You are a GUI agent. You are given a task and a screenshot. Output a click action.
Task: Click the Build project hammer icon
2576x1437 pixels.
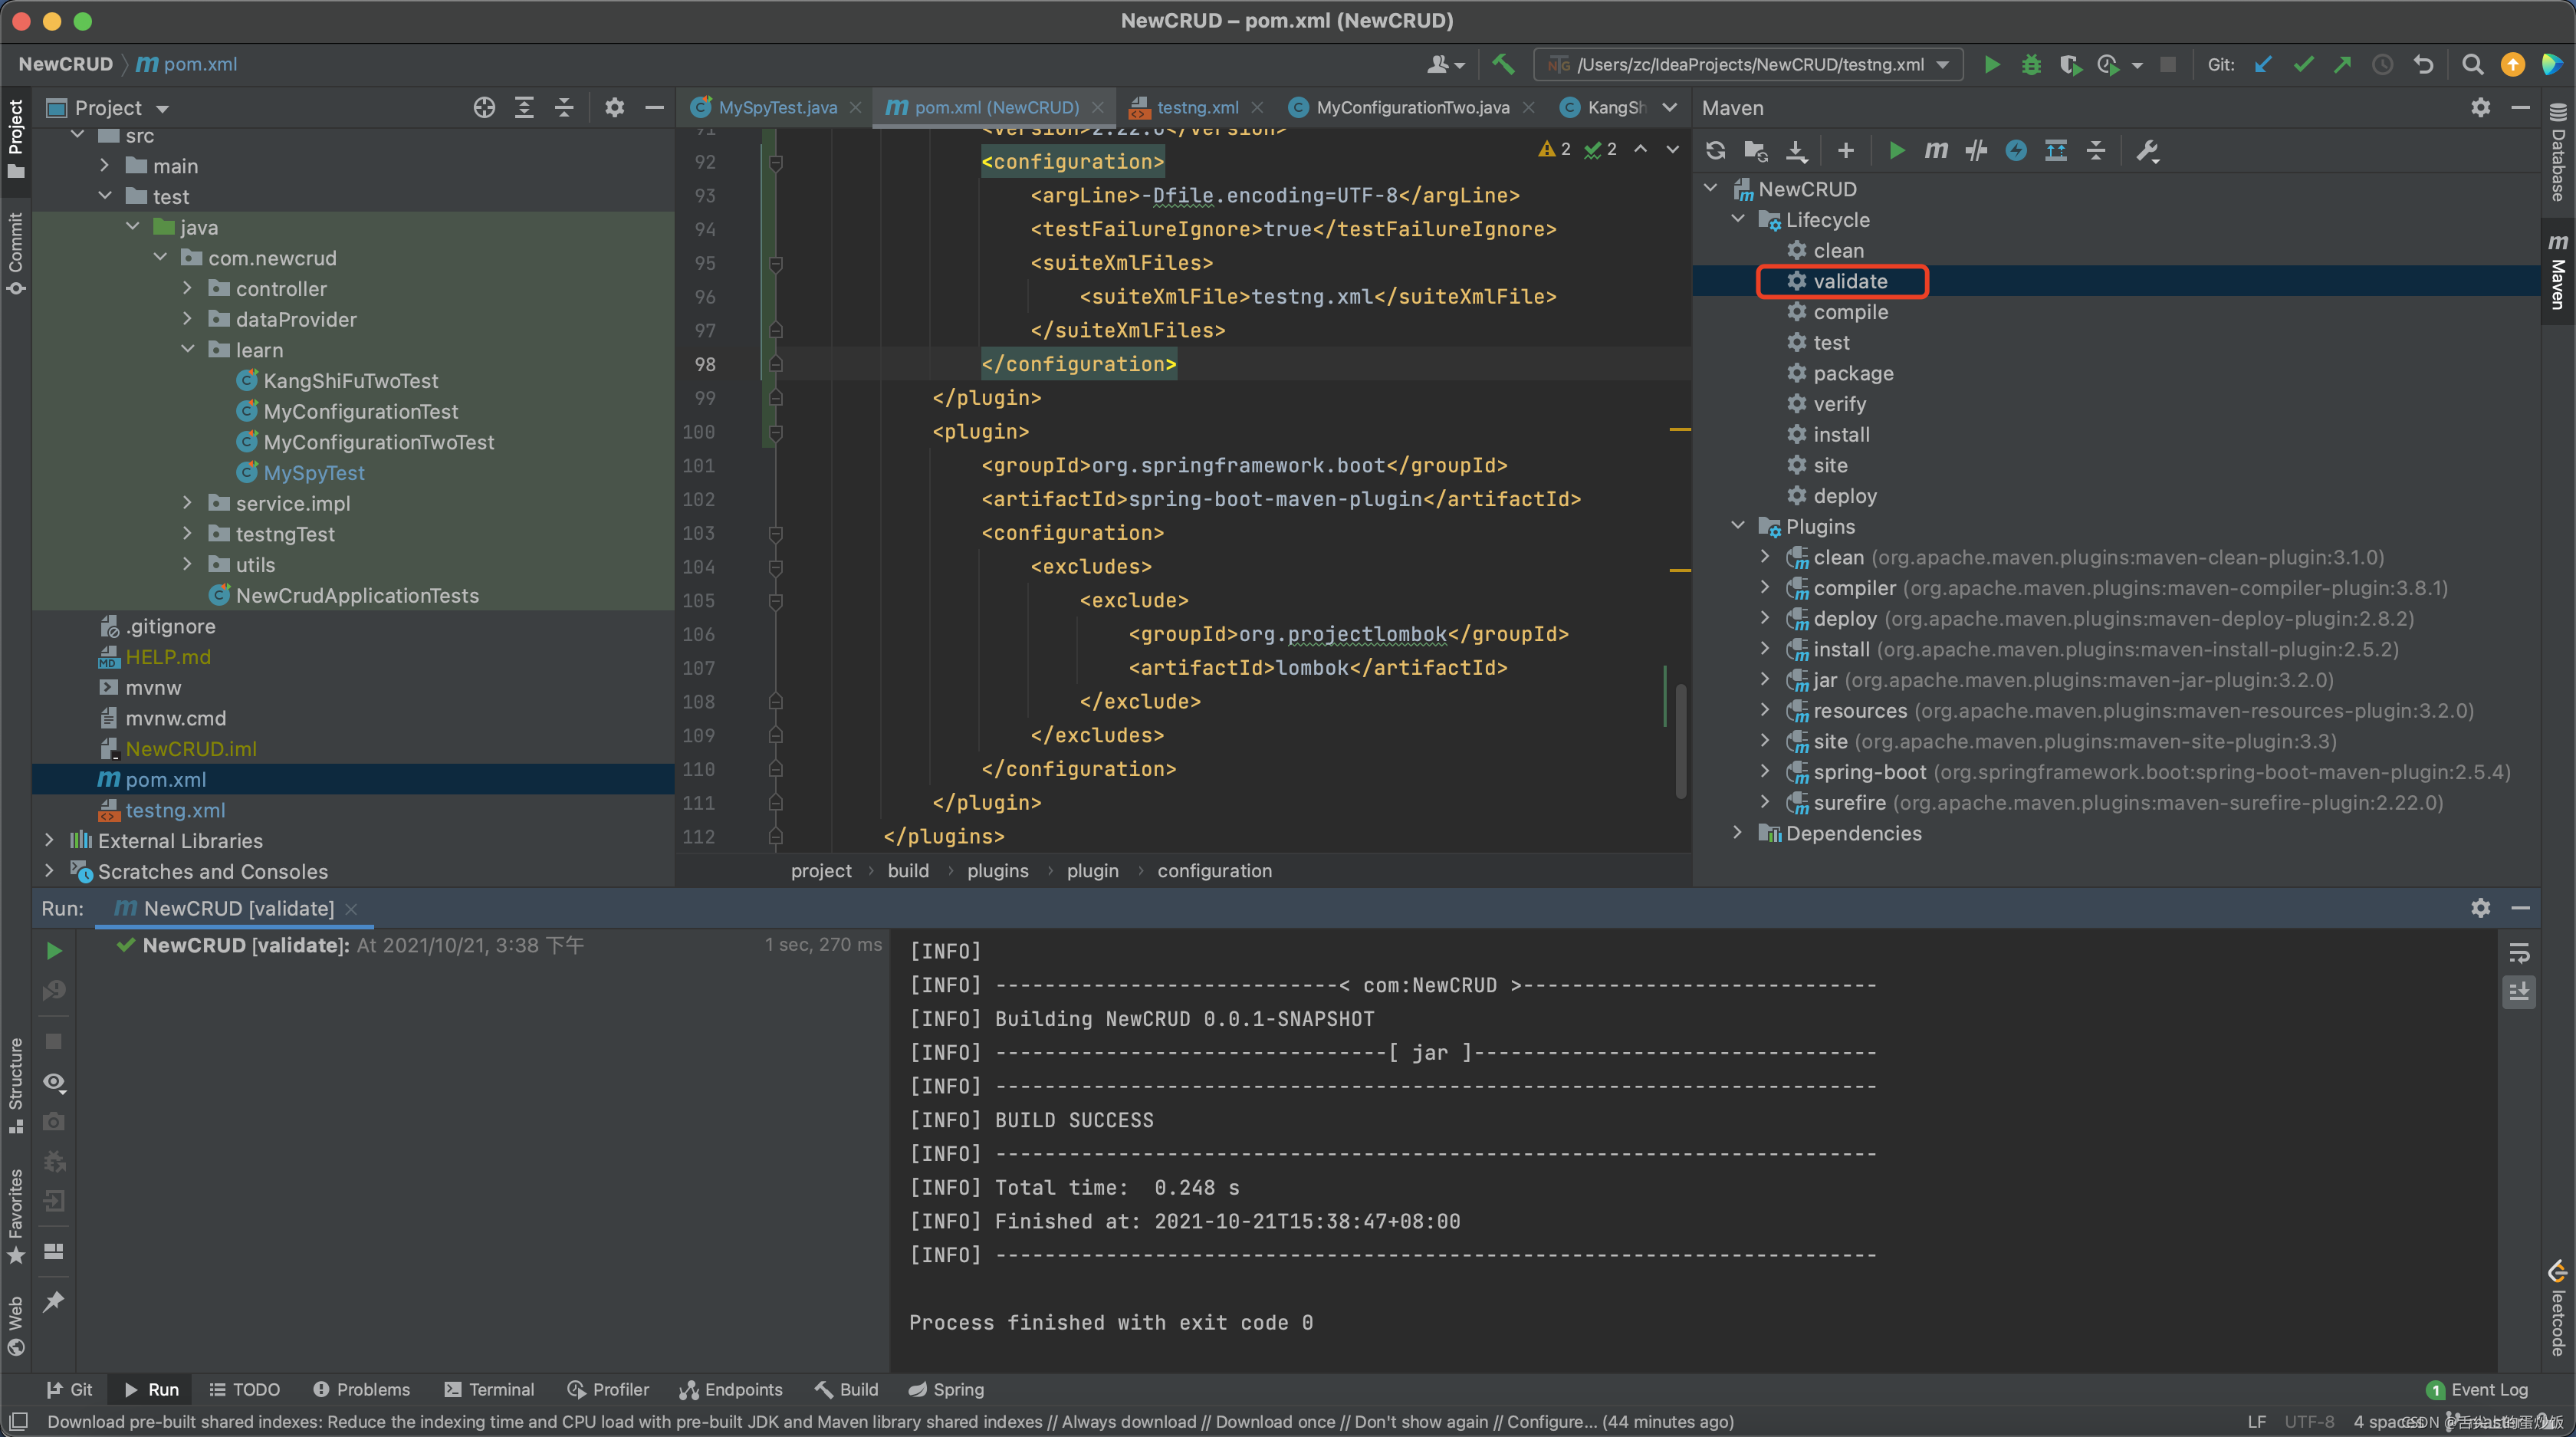pyautogui.click(x=1503, y=64)
